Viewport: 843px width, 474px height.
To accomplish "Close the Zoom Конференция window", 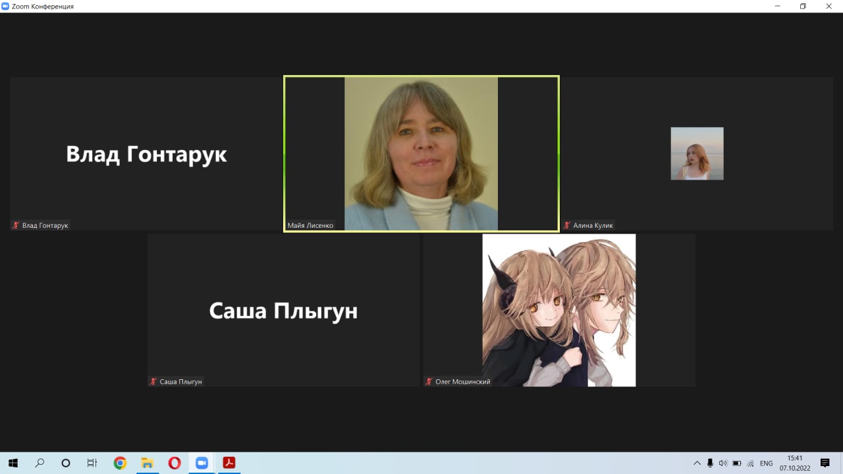I will [x=829, y=6].
